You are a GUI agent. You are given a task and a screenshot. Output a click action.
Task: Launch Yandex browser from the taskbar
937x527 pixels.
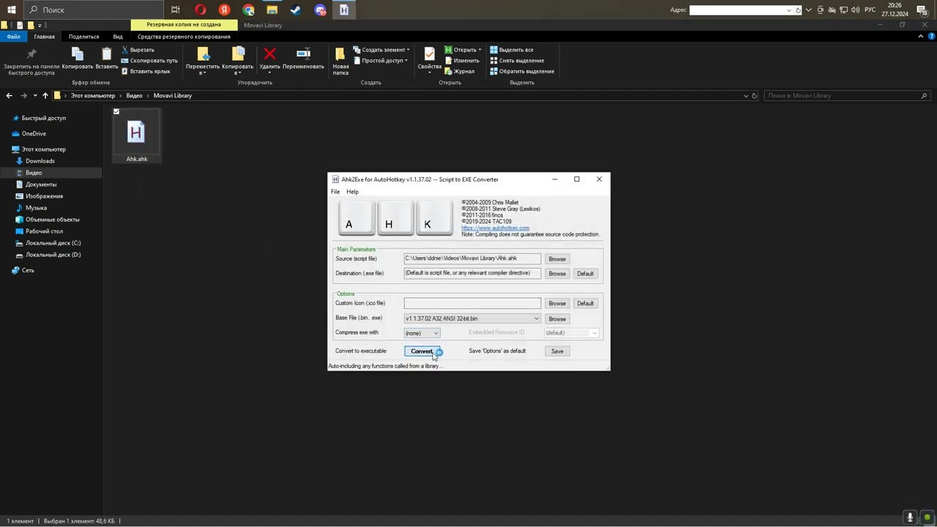[x=225, y=10]
